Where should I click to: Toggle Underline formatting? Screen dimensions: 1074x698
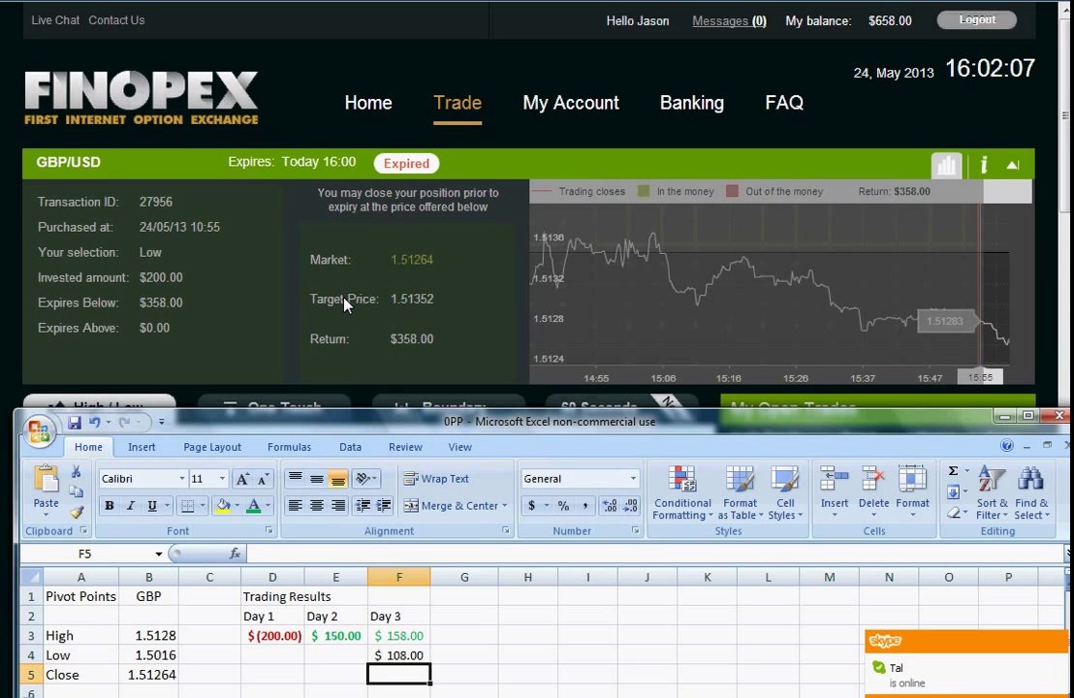[x=152, y=505]
